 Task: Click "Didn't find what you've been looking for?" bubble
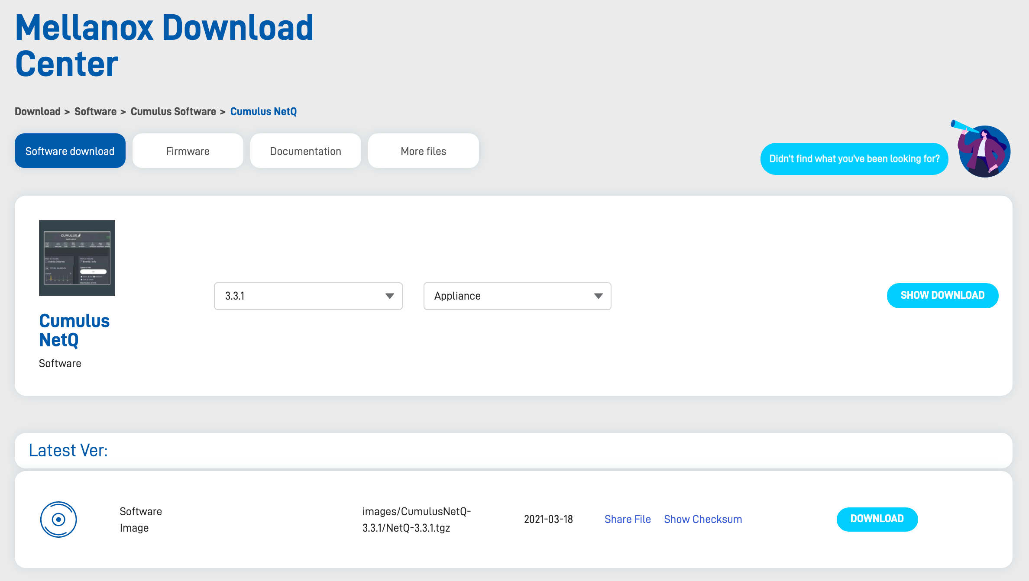tap(854, 159)
